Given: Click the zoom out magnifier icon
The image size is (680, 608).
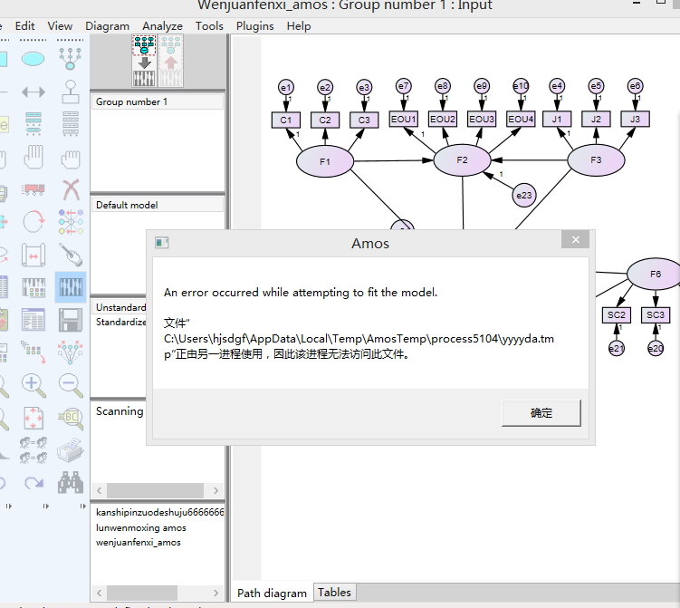Looking at the screenshot, I should pos(71,385).
